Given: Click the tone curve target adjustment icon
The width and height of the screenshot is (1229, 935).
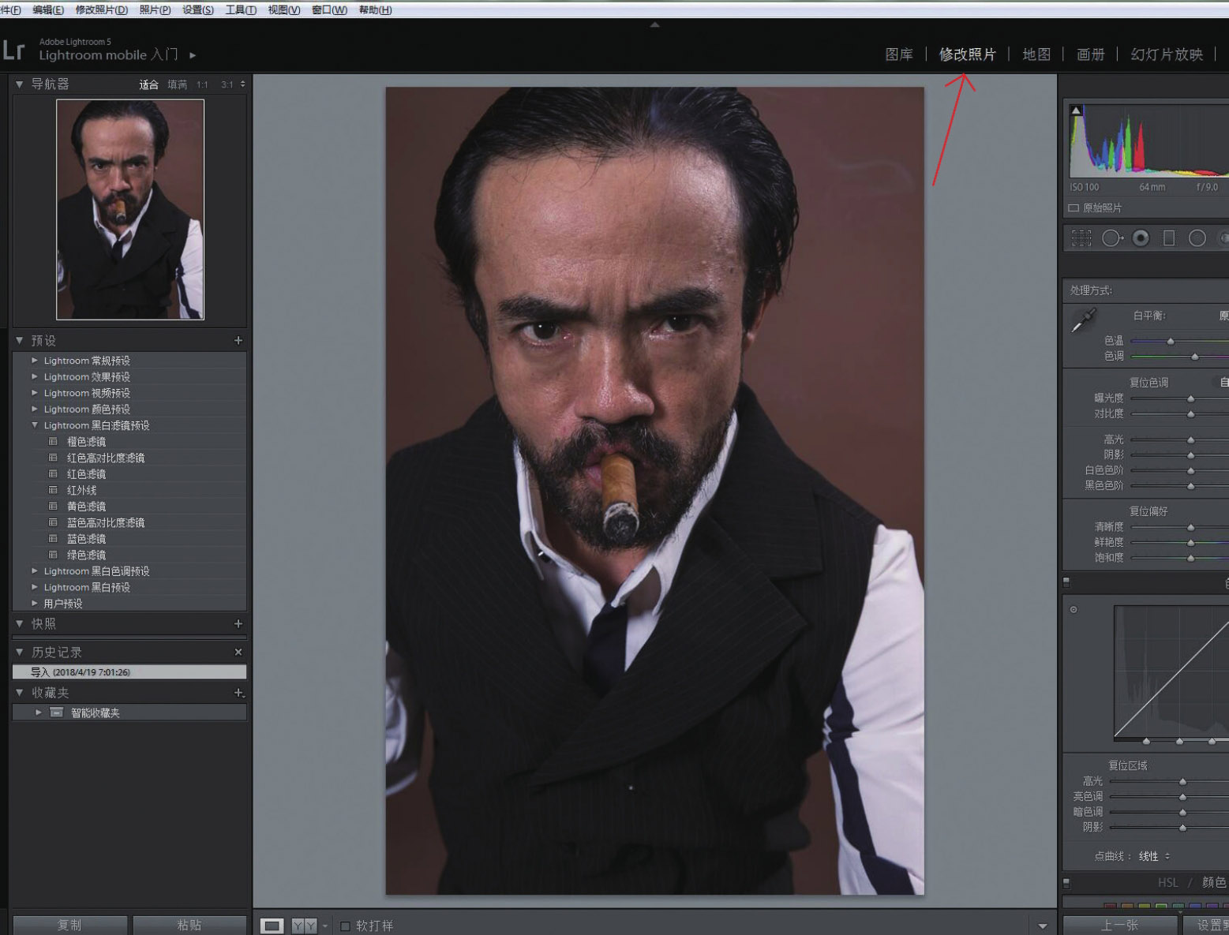Looking at the screenshot, I should coord(1074,610).
